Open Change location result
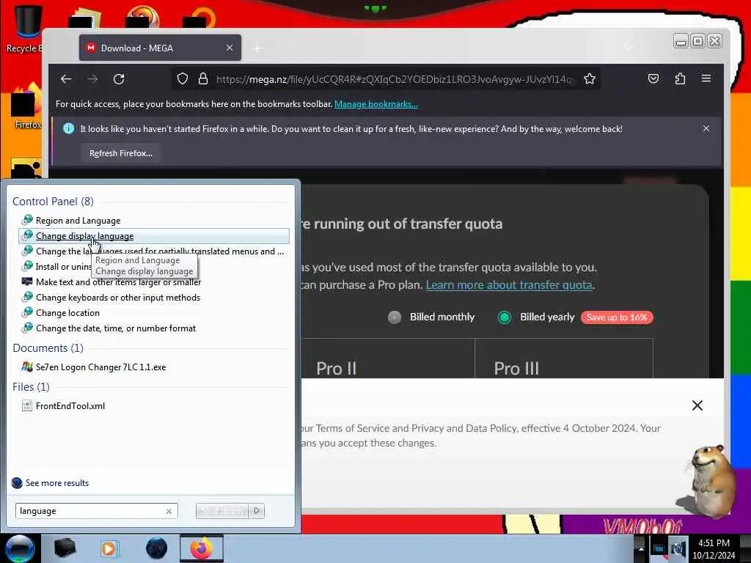Screen dimensions: 751x563 click(67, 312)
